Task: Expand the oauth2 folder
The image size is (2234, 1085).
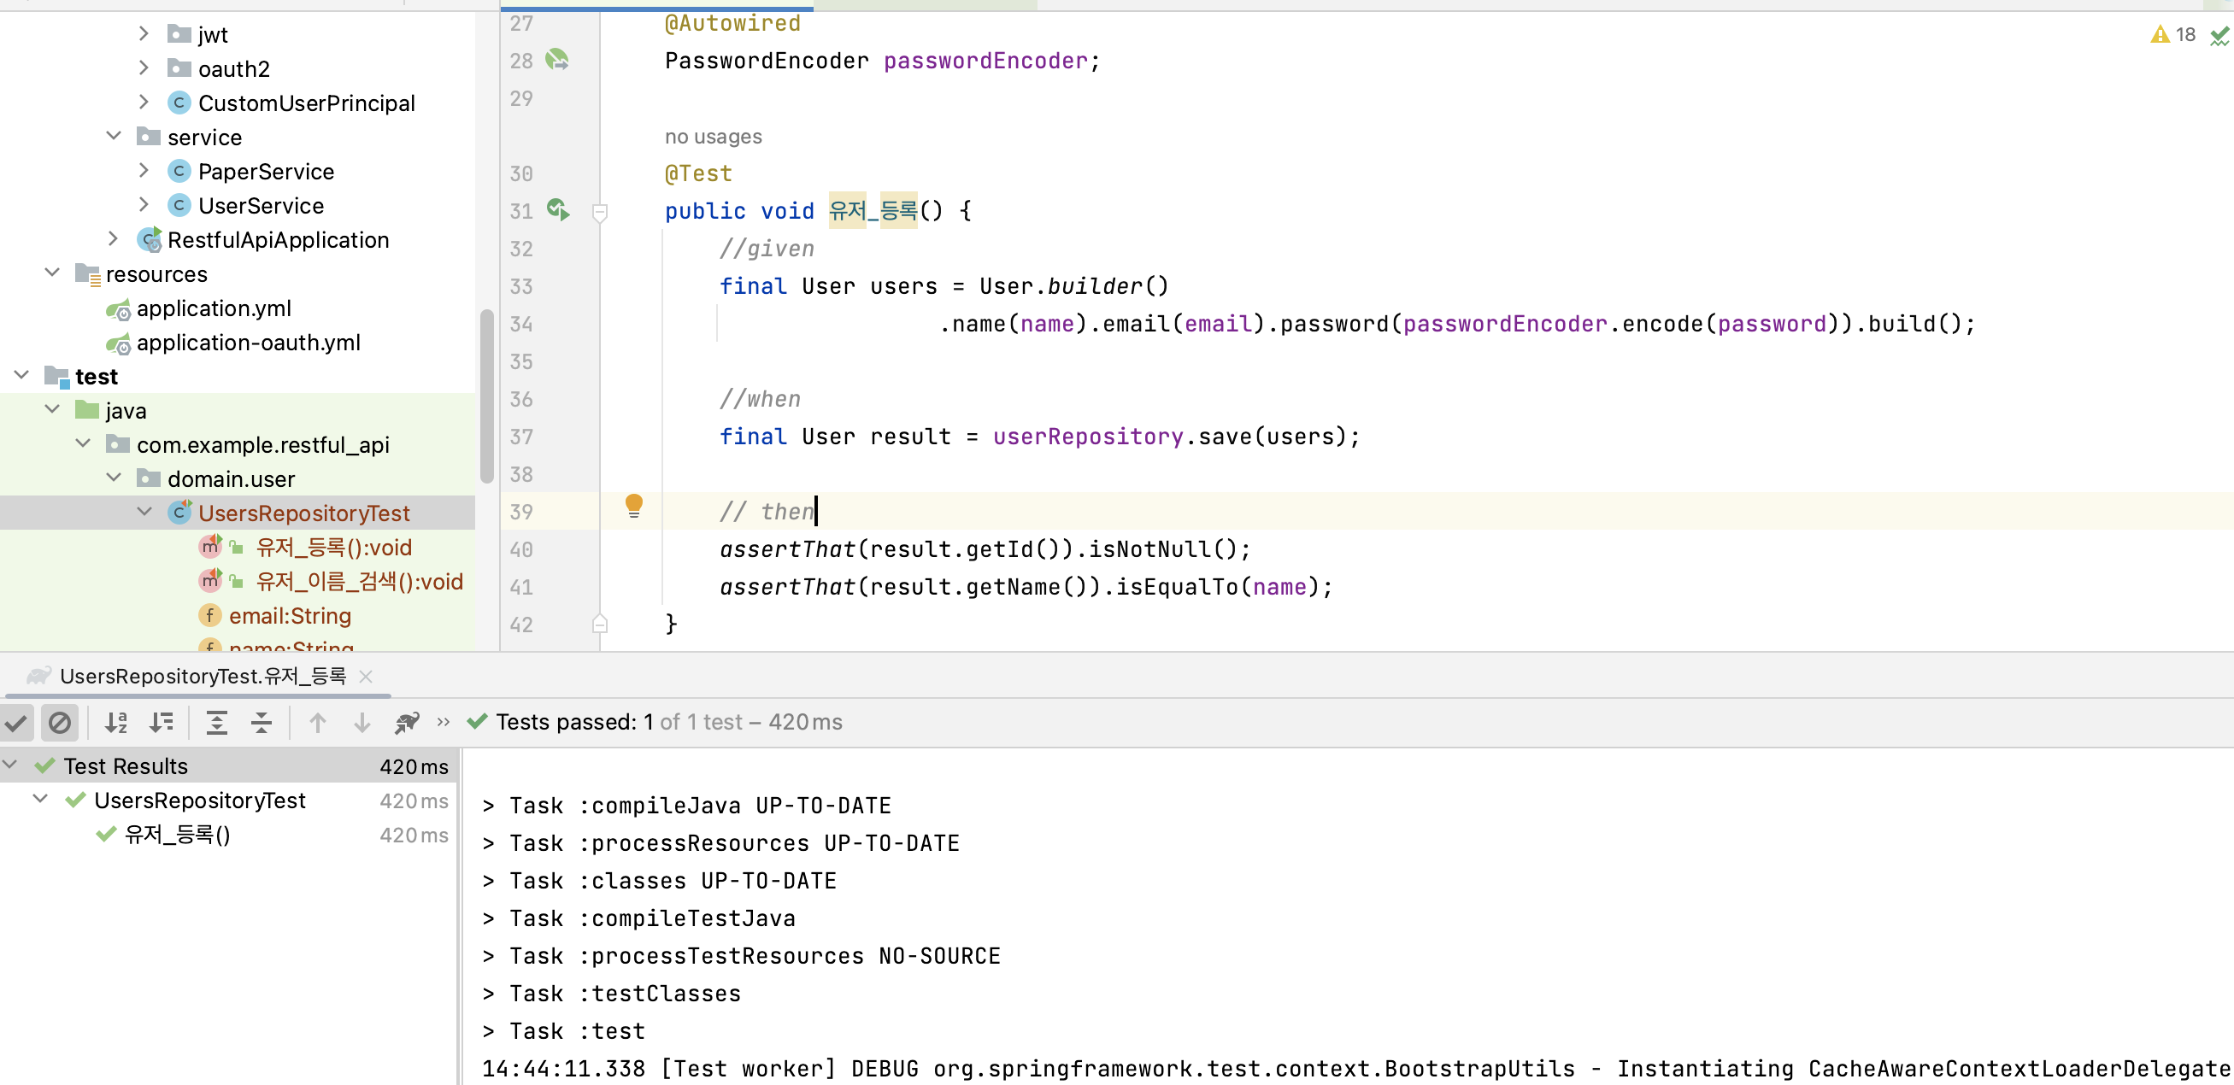Action: (x=144, y=67)
